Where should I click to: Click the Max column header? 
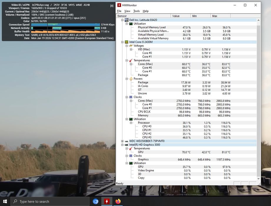click(220, 16)
